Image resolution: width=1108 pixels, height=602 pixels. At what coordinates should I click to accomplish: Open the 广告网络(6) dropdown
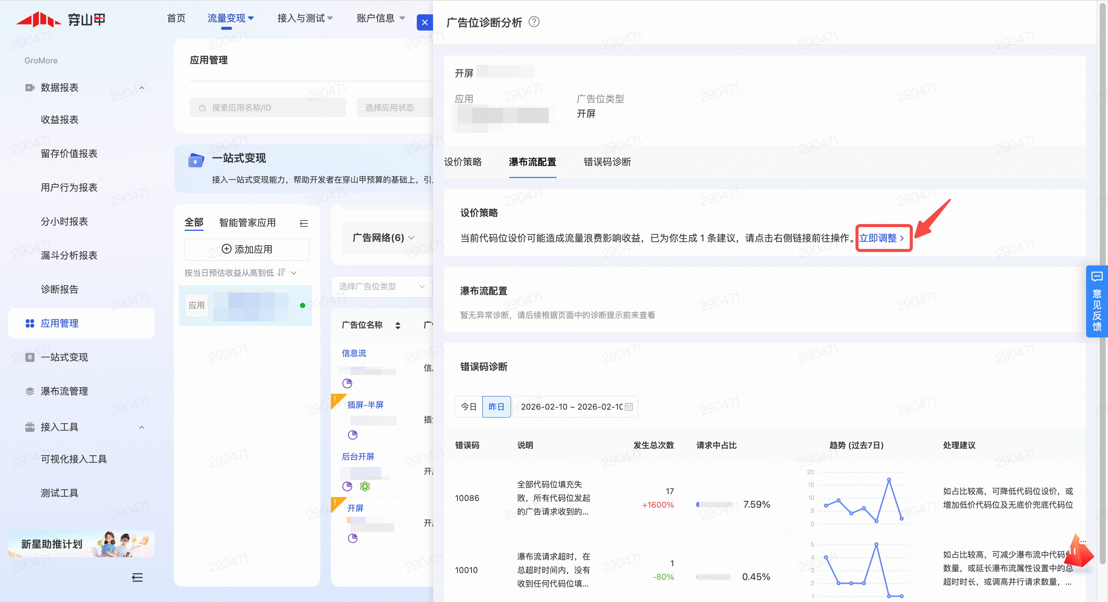click(x=383, y=238)
